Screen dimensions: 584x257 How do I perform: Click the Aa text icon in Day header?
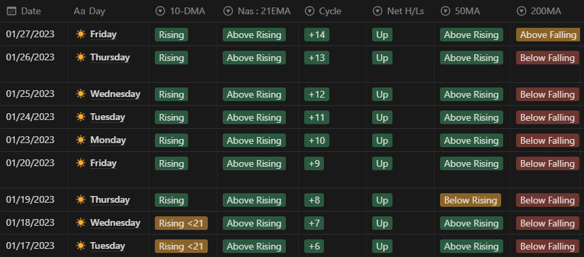point(79,12)
